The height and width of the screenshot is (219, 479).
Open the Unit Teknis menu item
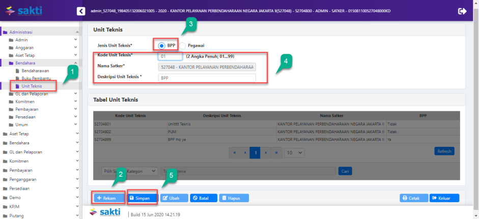(32, 86)
